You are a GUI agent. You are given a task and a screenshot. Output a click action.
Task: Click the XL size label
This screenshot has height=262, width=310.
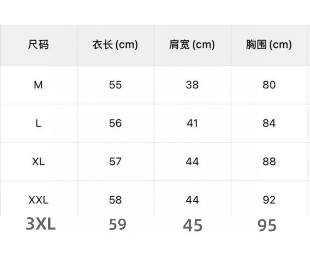(x=38, y=162)
